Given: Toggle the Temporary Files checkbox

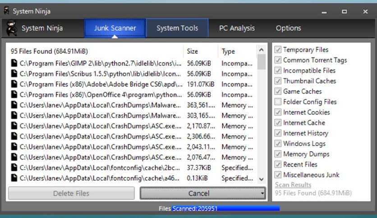Looking at the screenshot, I should coord(278,50).
